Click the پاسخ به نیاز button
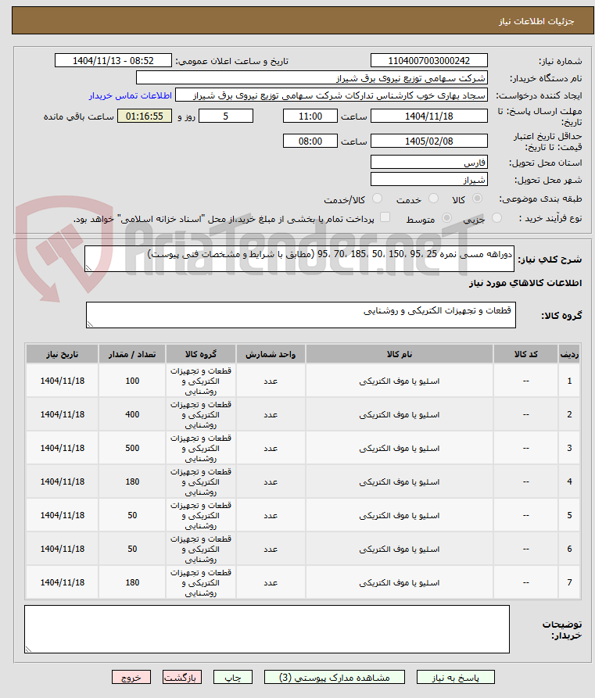This screenshot has width=595, height=698. [x=455, y=678]
